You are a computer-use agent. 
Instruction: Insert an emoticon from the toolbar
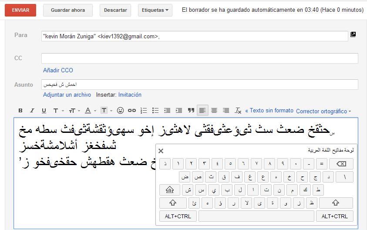tap(120, 111)
